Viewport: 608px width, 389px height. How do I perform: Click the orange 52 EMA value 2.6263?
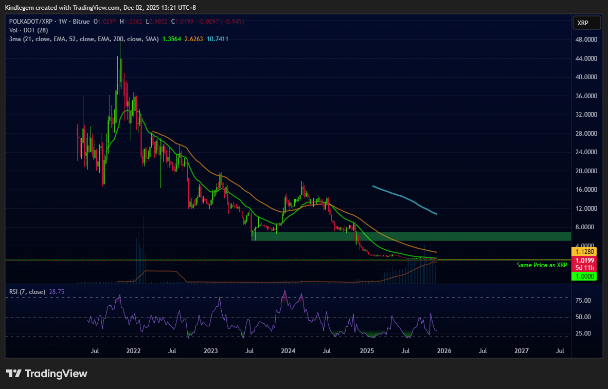tap(193, 39)
